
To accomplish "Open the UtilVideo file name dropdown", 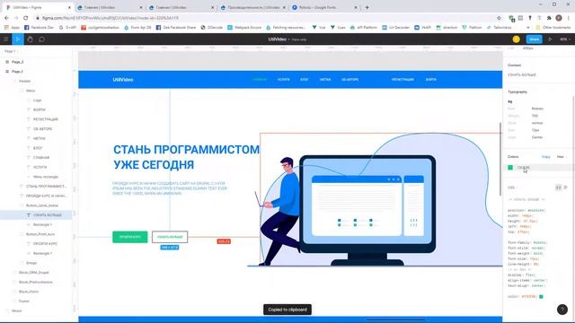I will click(x=279, y=39).
